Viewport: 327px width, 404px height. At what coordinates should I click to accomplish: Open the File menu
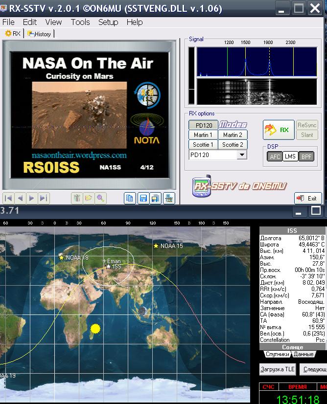tap(8, 22)
